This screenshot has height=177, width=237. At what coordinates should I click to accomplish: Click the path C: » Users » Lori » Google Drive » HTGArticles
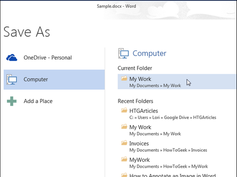(x=173, y=118)
